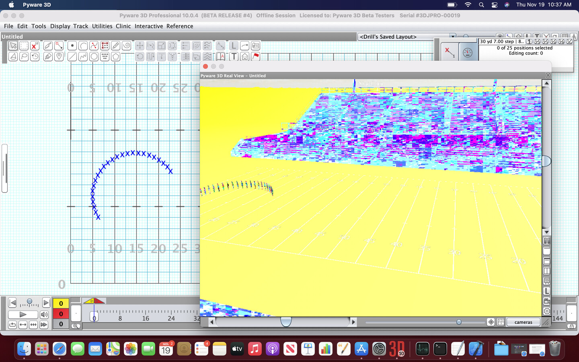Viewport: 579px width, 362px height.
Task: Click the curved arrow path tool
Action: pos(244,45)
